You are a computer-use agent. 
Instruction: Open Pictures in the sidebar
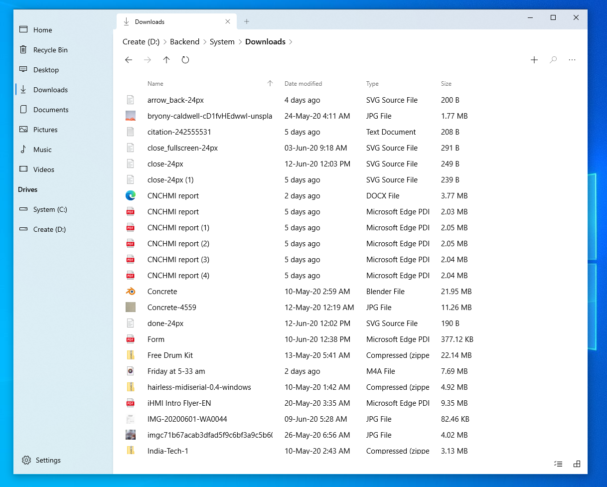[64, 130]
